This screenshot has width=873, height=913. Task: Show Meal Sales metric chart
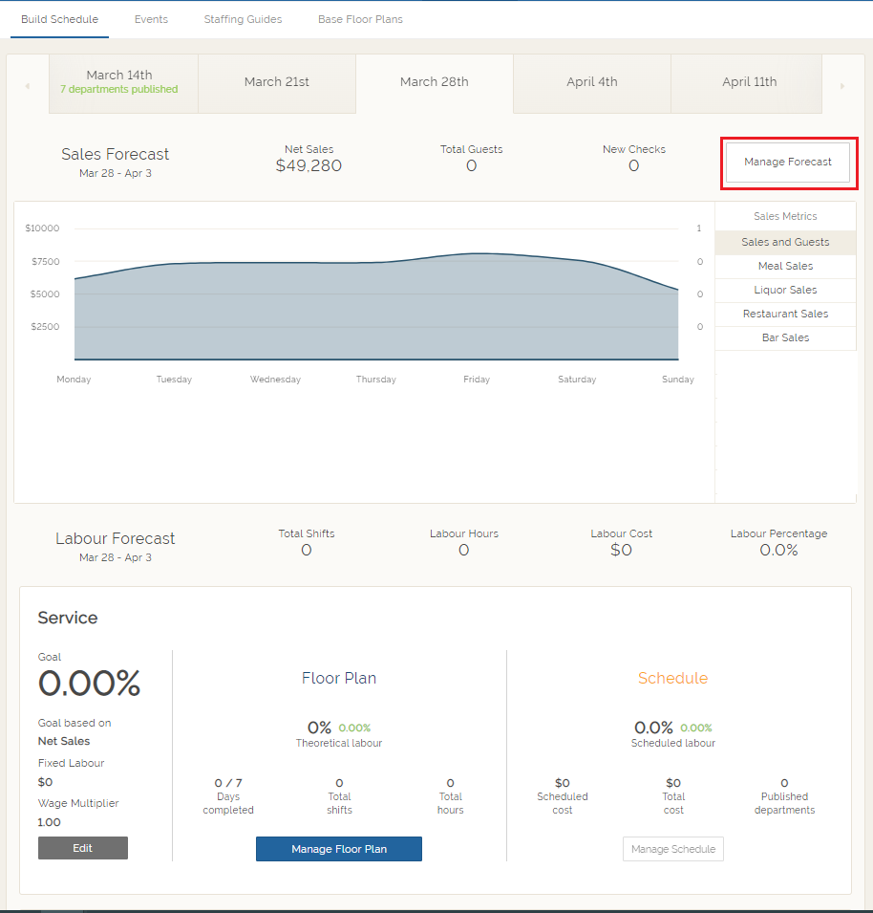785,266
